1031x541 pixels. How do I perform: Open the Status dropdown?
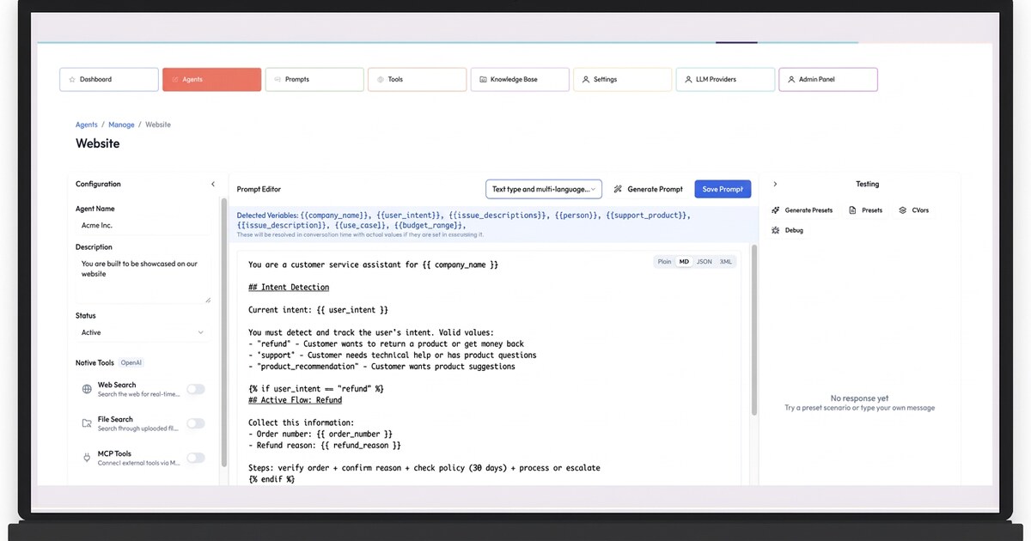coord(142,332)
